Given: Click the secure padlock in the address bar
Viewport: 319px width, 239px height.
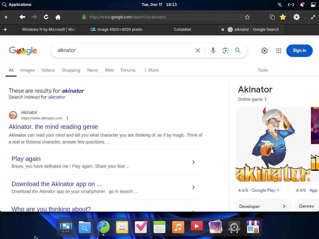Looking at the screenshot, I should pyautogui.click(x=84, y=17).
